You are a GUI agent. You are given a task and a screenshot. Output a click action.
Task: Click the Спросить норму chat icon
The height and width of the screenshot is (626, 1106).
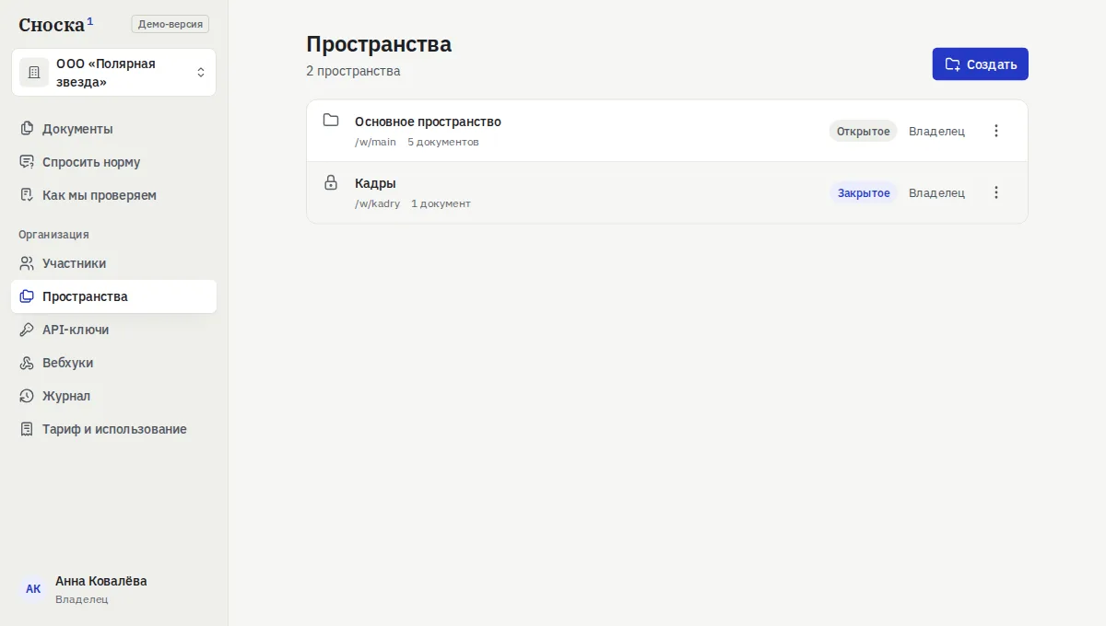coord(27,162)
